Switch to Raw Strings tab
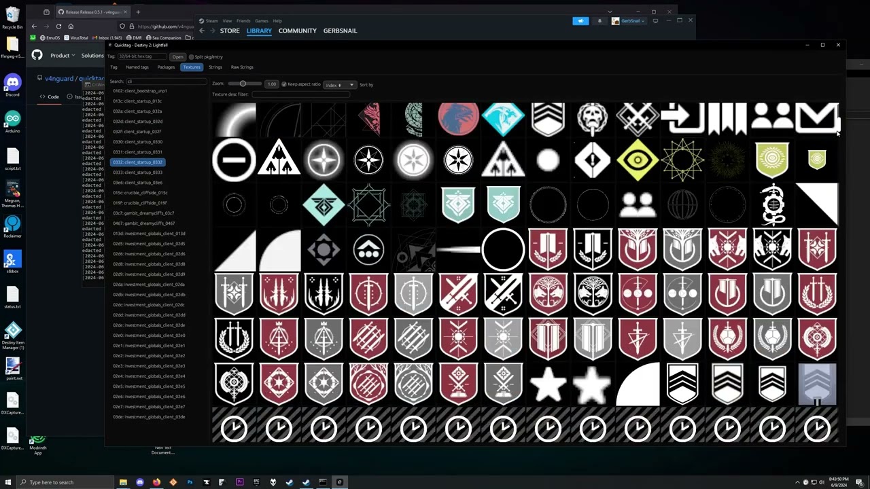This screenshot has height=489, width=870. (x=242, y=67)
